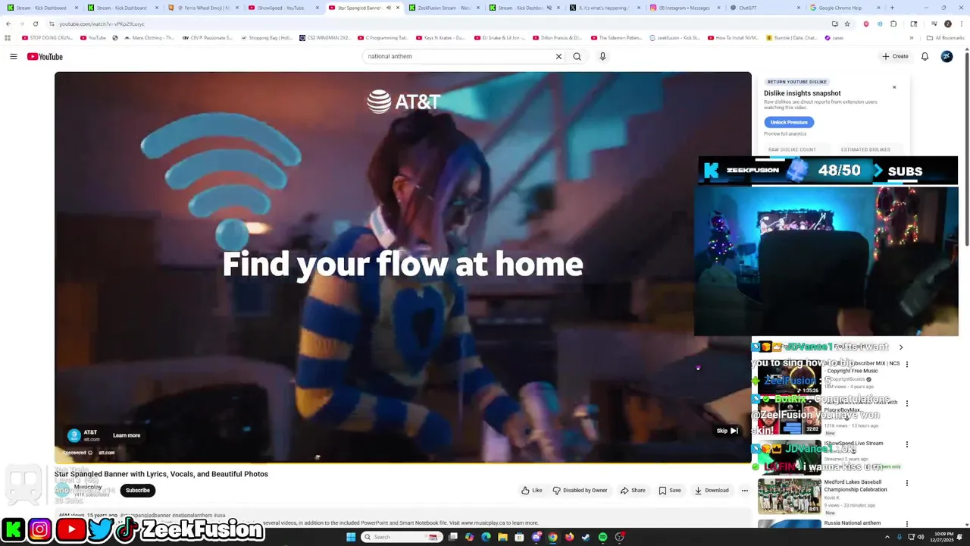Image resolution: width=970 pixels, height=546 pixels.
Task: Open options for the video dated 13 hours ago
Action: (x=907, y=403)
